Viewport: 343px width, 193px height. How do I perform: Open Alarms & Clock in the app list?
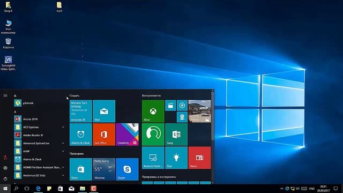39,159
